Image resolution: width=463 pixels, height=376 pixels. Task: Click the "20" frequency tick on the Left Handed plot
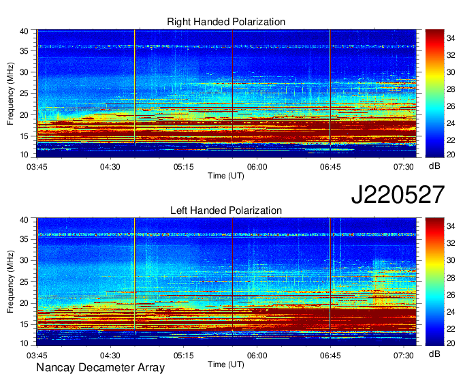pyautogui.click(x=24, y=303)
